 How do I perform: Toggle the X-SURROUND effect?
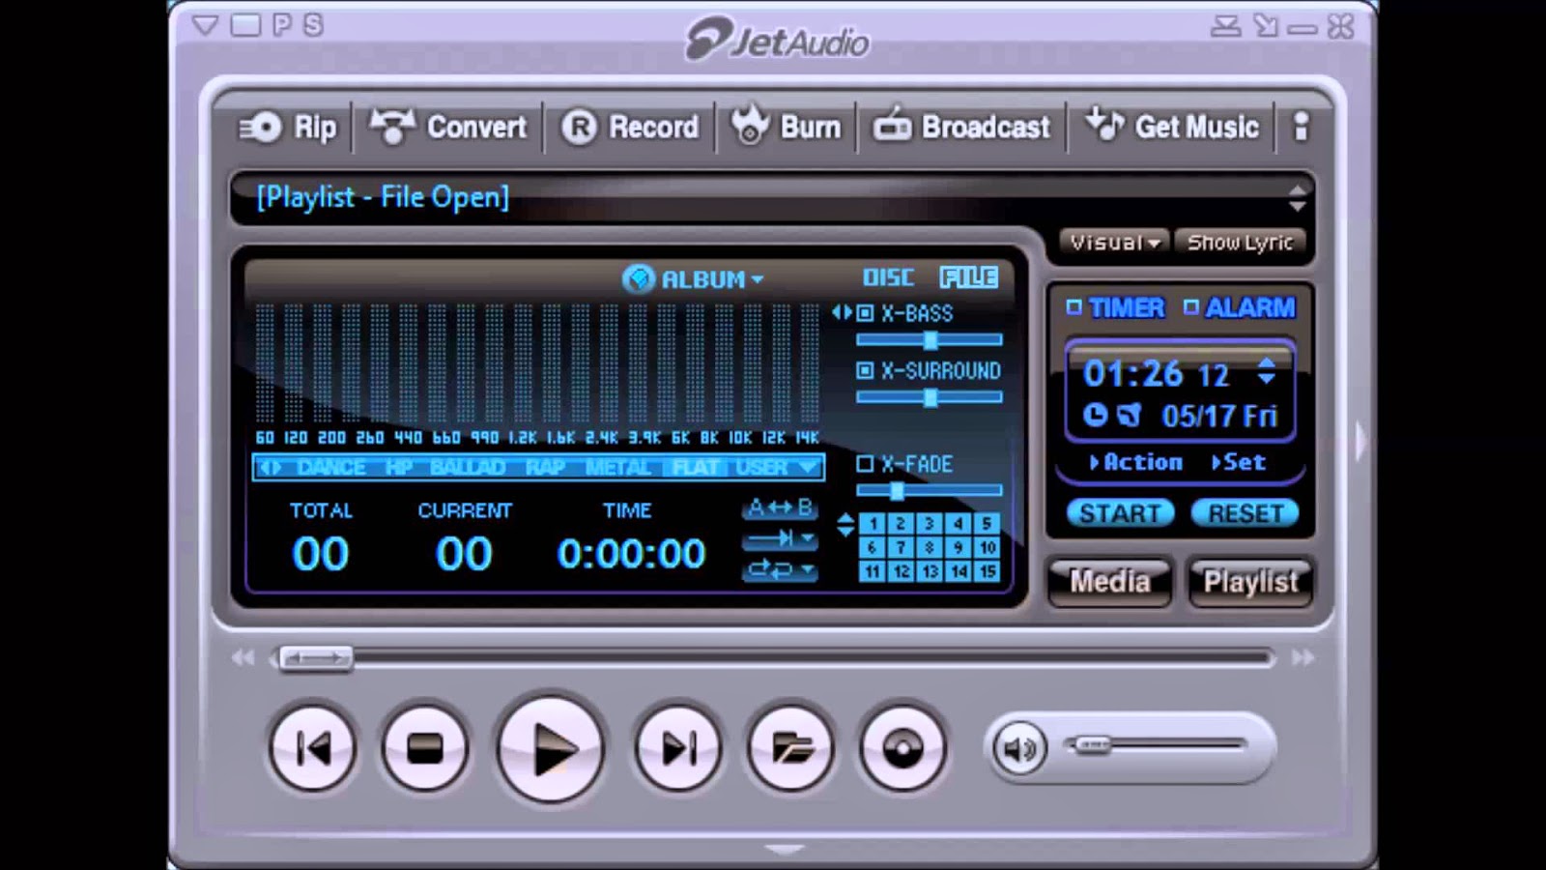tap(863, 370)
